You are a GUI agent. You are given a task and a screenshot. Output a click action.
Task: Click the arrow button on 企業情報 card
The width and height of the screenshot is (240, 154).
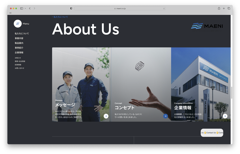click(225, 116)
